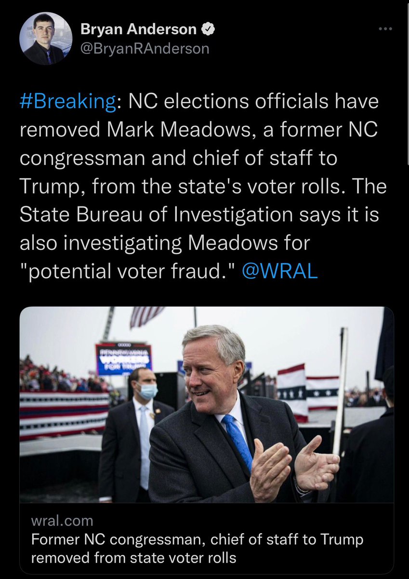Screen dimensions: 409x579
Task: Click the verified checkmark badge
Action: (208, 29)
